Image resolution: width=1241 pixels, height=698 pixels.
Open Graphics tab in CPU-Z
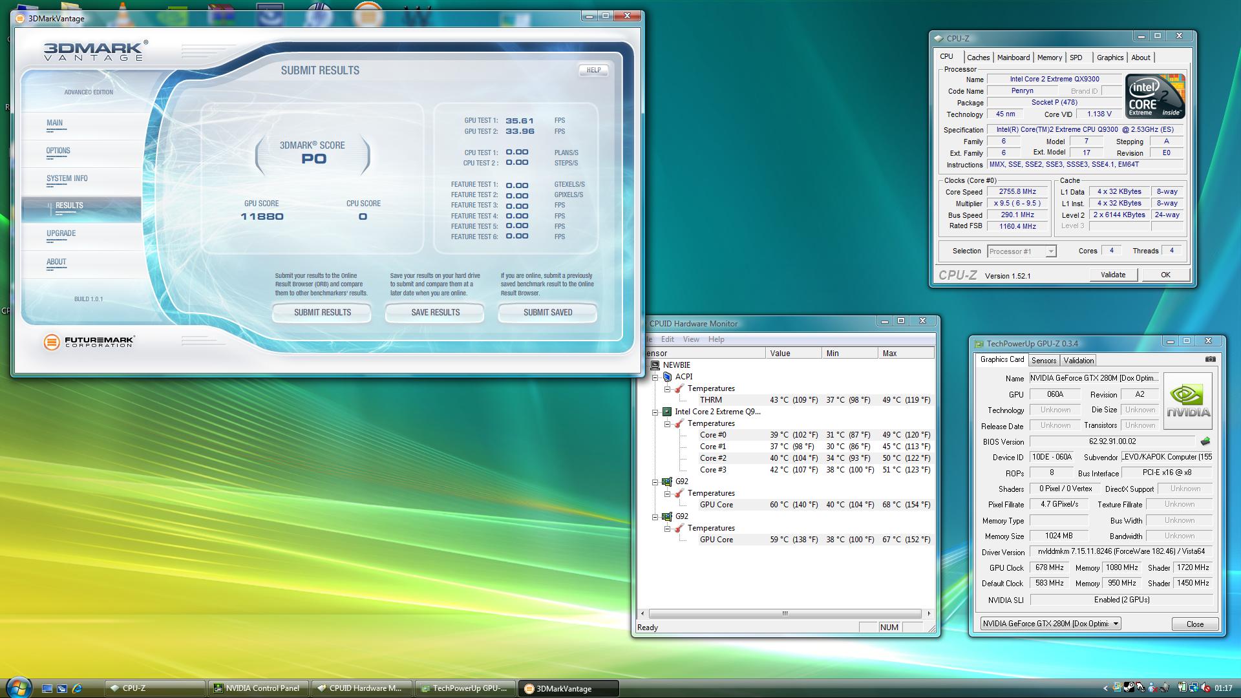click(1110, 58)
